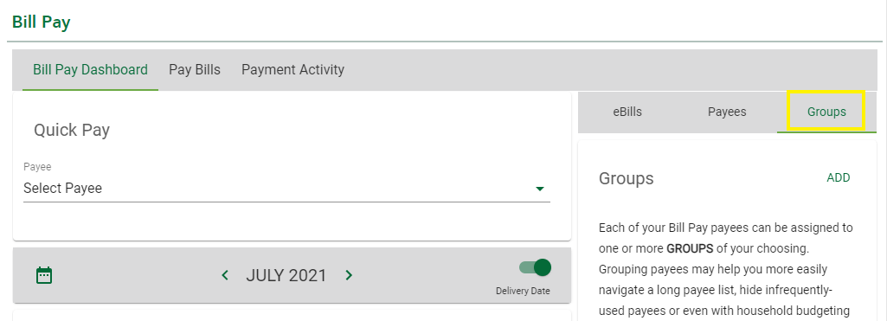Select the highlighted Groups tab
Image resolution: width=887 pixels, height=321 pixels.
point(826,112)
